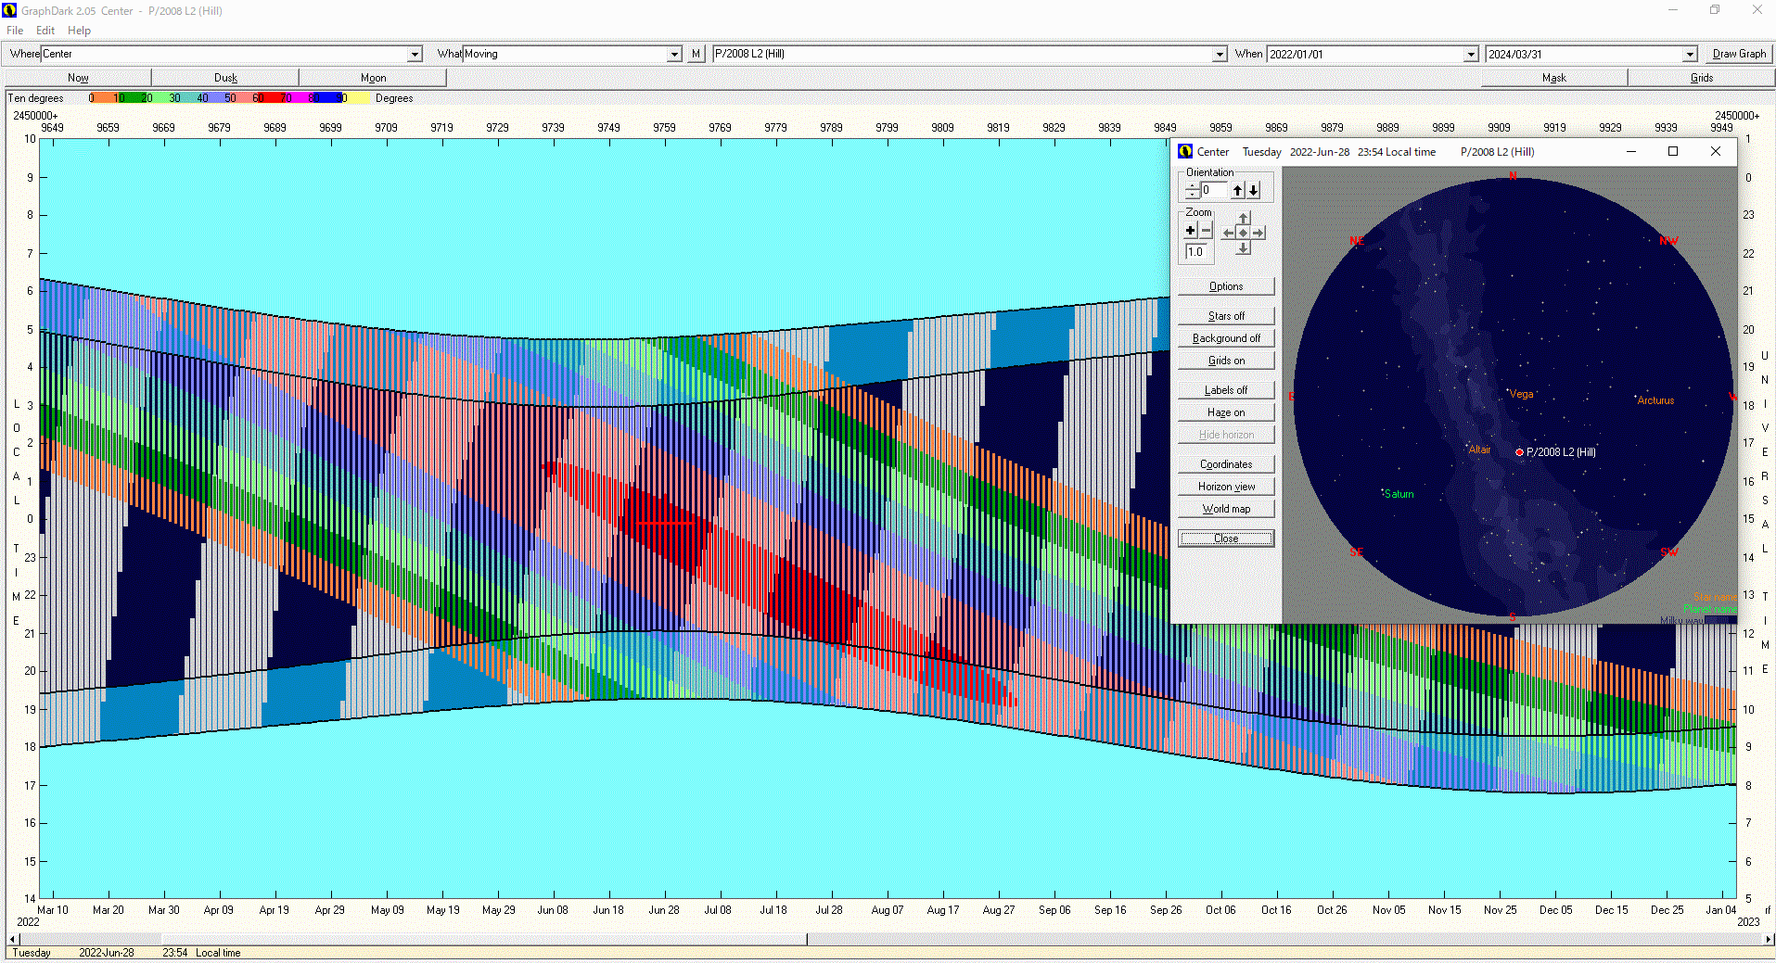Click the Dec 05 date label on bottom axis
This screenshot has height=963, width=1776.
[1555, 910]
